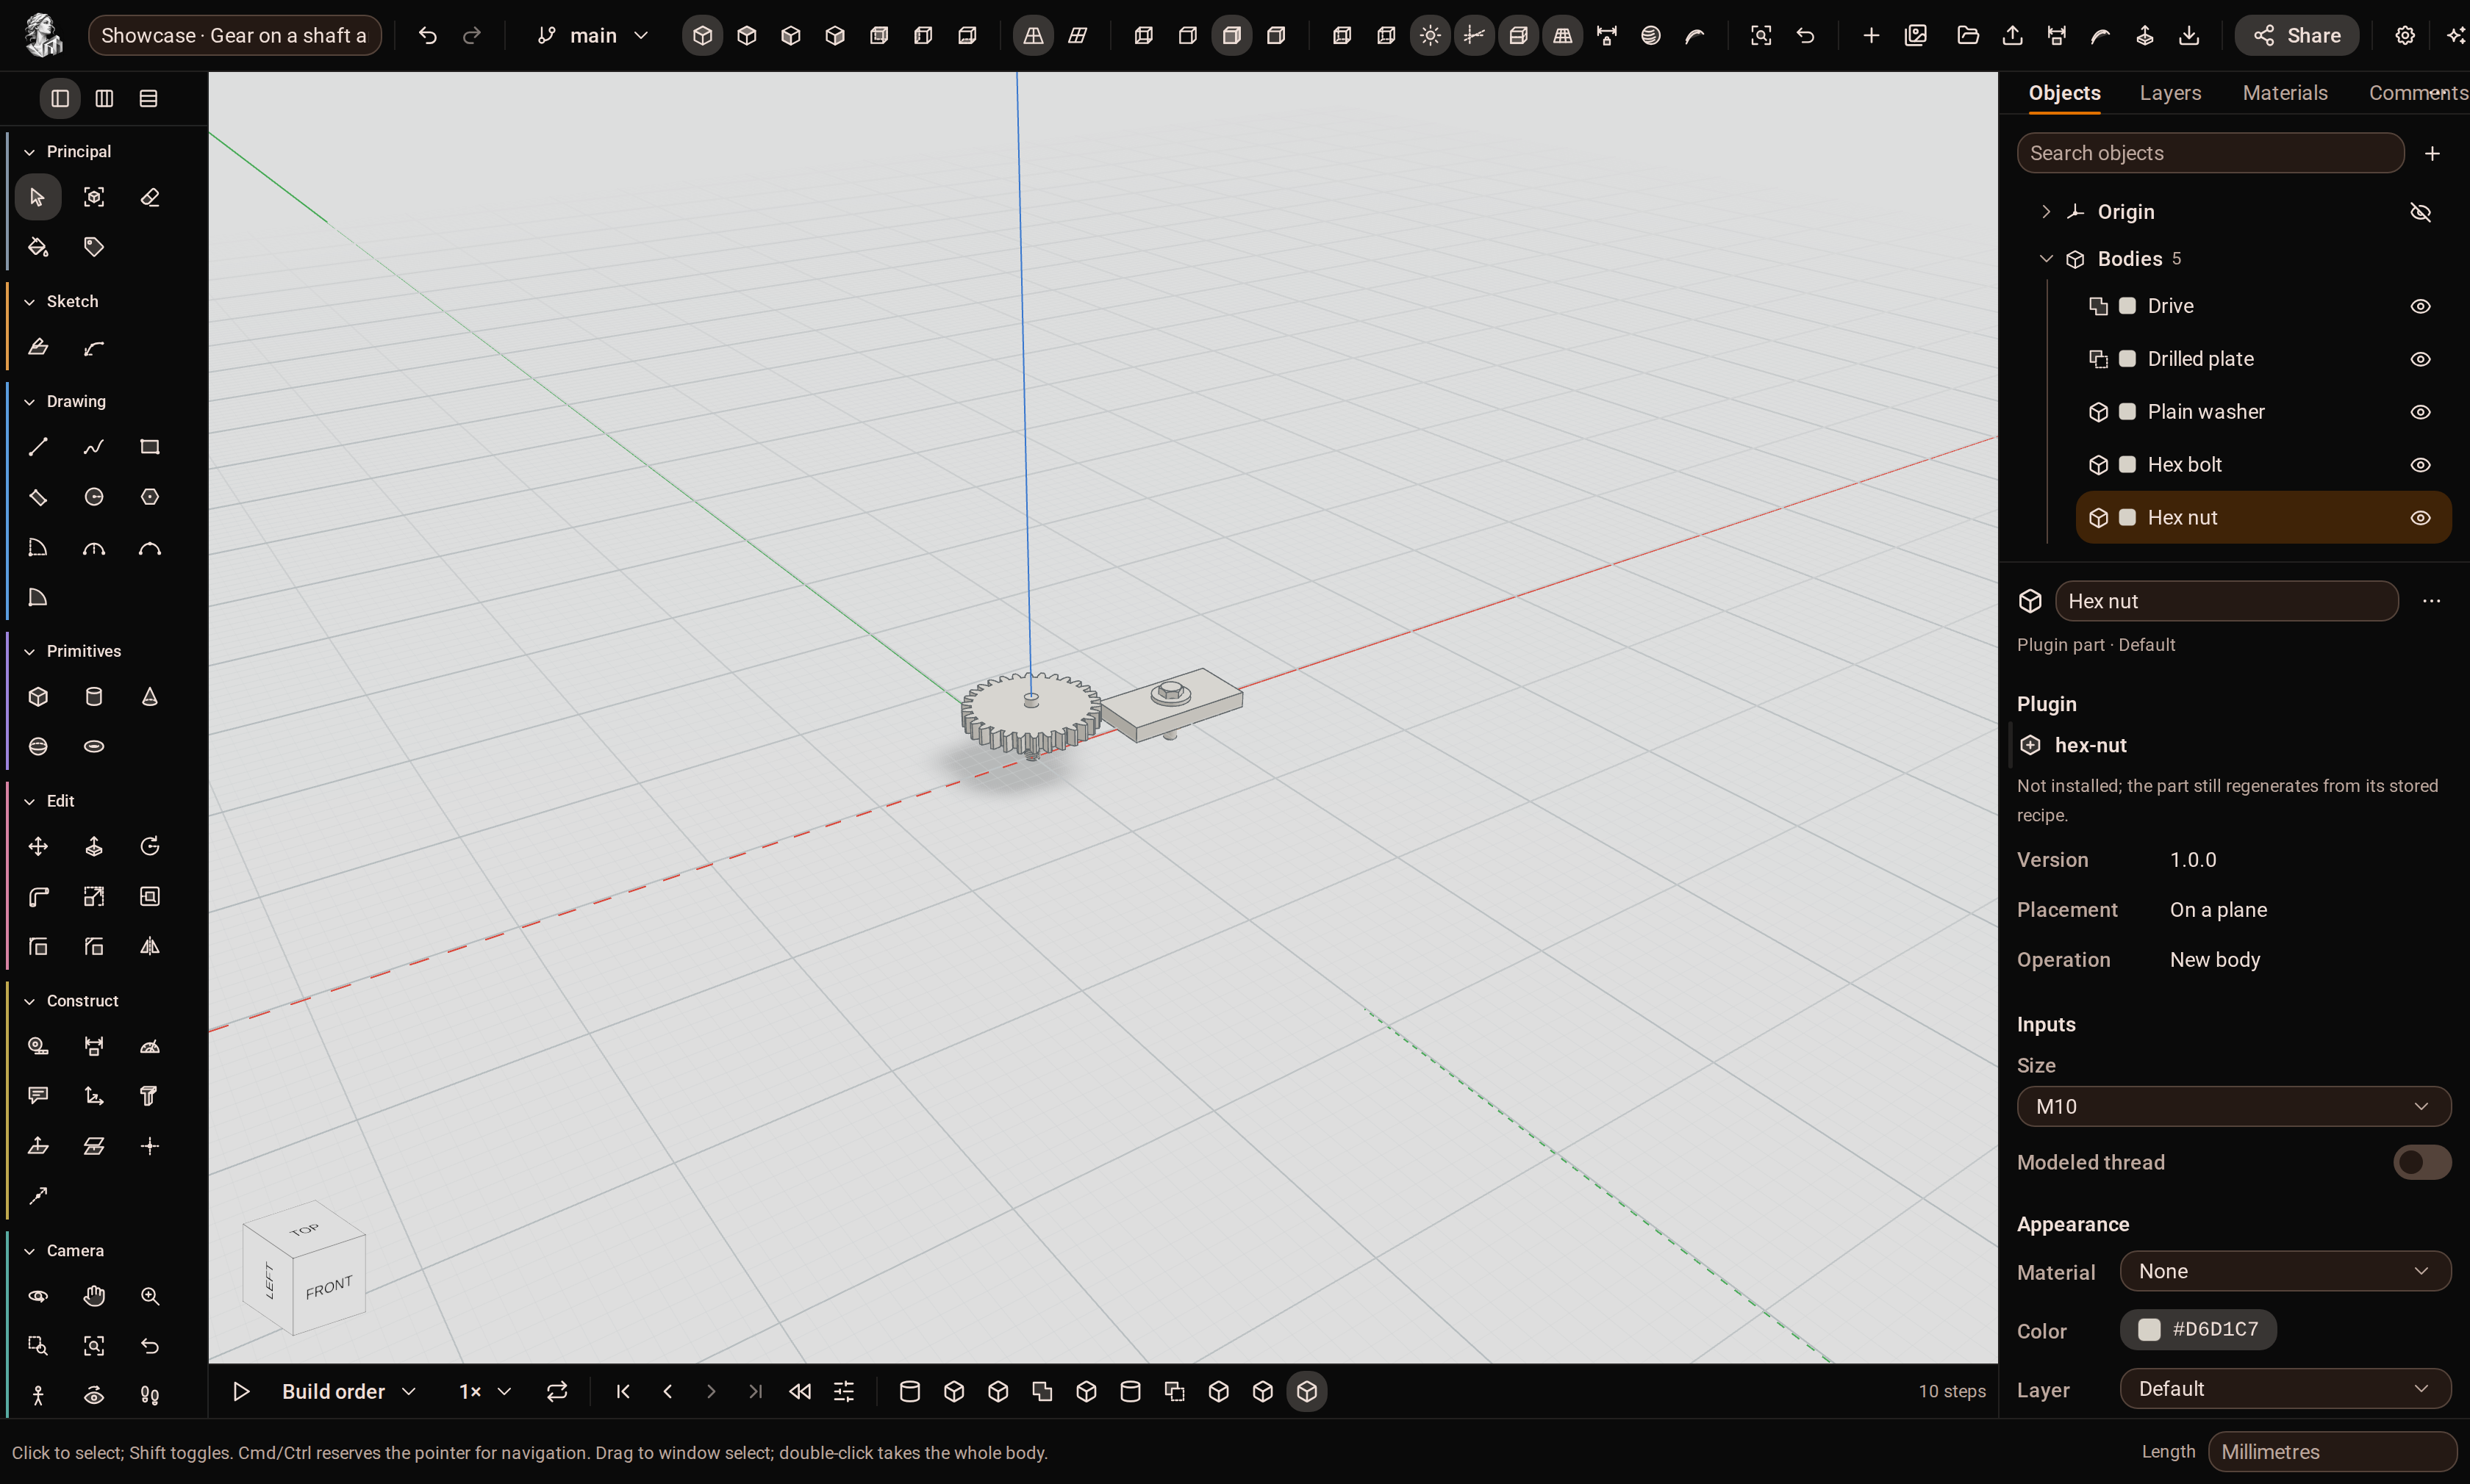Screen dimensions: 2470x1484
Task: Add a Torus primitive
Action: tap(94, 747)
